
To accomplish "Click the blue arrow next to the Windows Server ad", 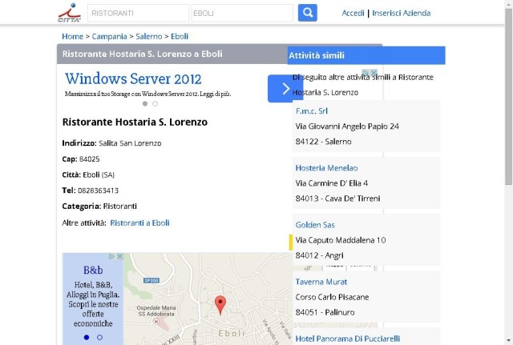I will [x=285, y=89].
